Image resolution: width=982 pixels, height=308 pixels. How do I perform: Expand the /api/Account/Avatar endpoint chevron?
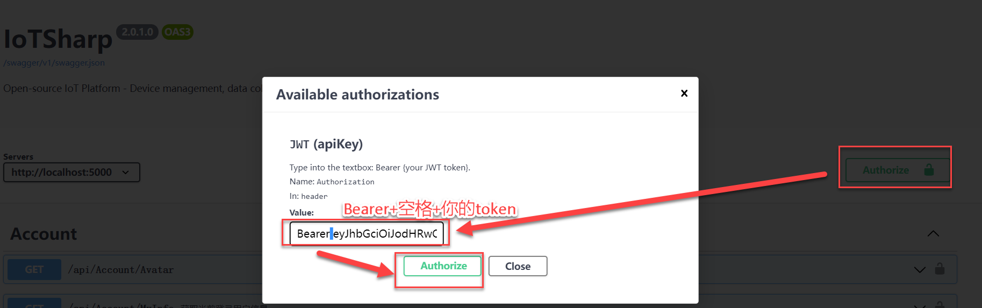coord(920,269)
